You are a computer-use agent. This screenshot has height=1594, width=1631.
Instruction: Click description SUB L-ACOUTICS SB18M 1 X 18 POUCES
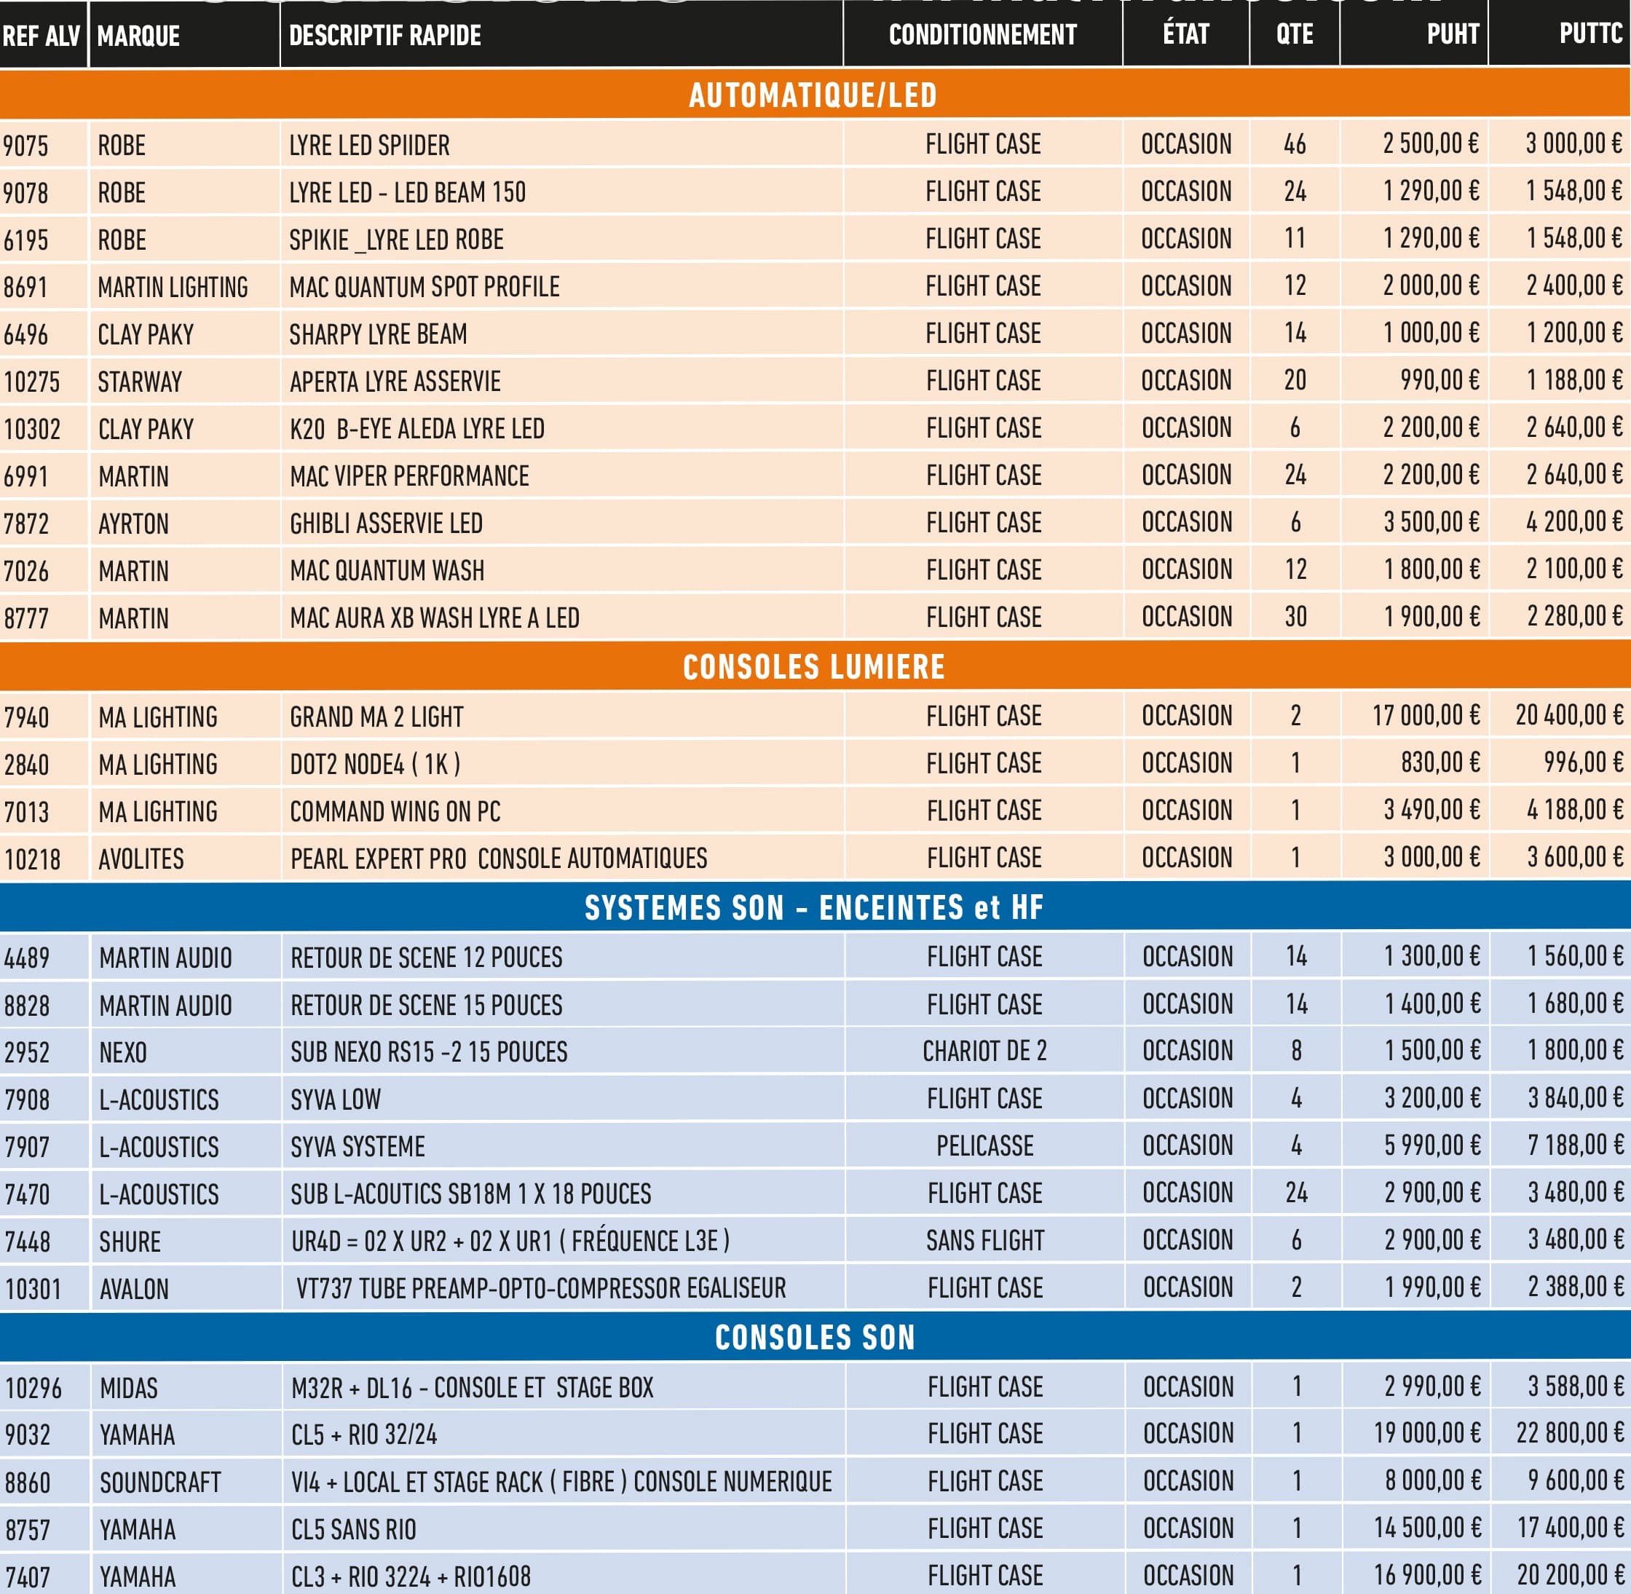[471, 1193]
